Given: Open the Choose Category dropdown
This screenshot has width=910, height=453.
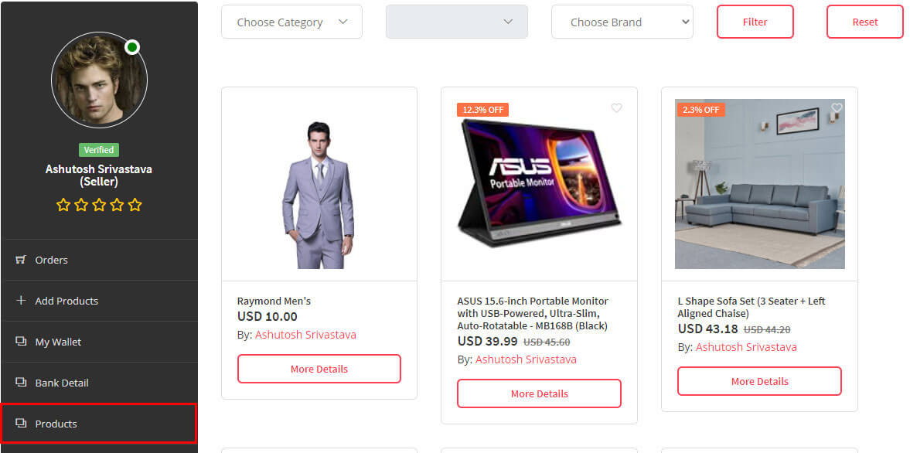Looking at the screenshot, I should pos(291,22).
